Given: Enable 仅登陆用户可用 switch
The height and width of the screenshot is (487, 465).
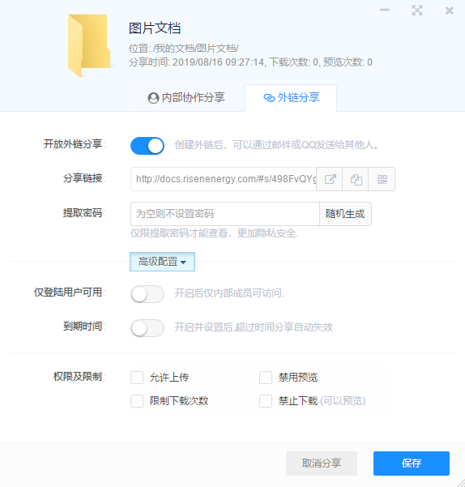Looking at the screenshot, I should [147, 294].
